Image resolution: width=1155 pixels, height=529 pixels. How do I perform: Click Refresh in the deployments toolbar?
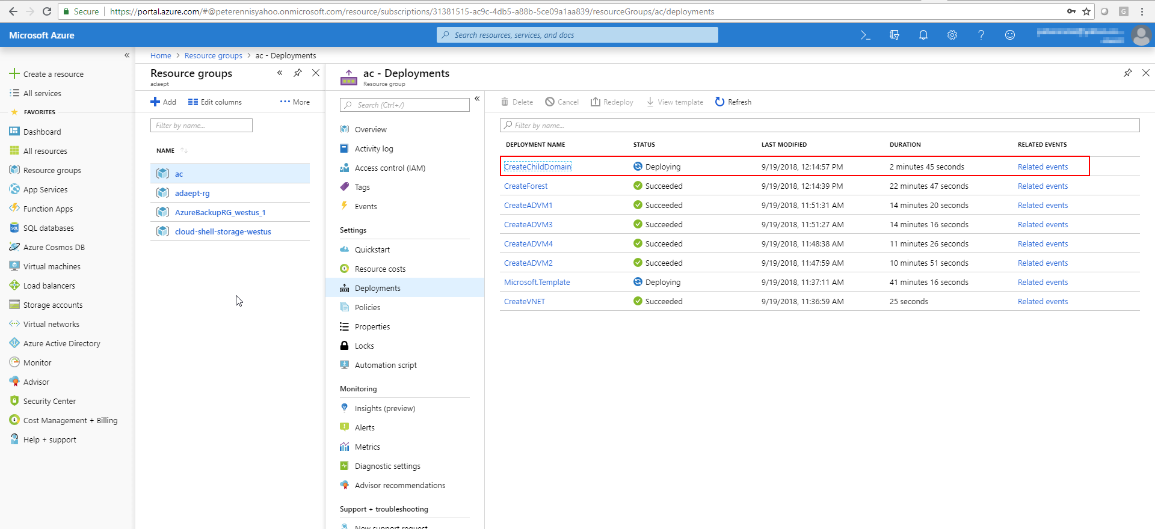pyautogui.click(x=733, y=102)
